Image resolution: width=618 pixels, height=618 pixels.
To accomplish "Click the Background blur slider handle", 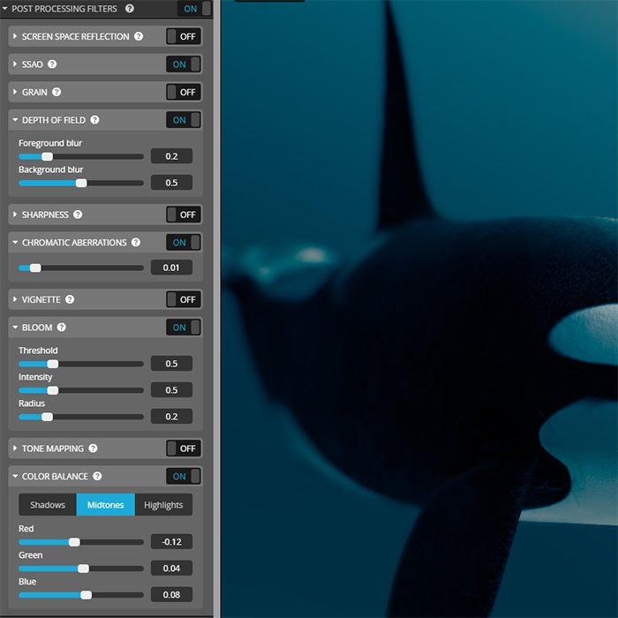I will [x=81, y=183].
